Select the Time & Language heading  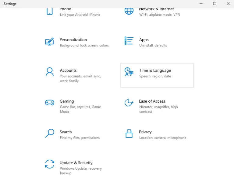(155, 70)
